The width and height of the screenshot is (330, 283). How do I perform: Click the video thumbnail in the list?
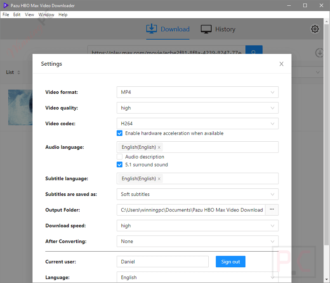click(x=20, y=107)
